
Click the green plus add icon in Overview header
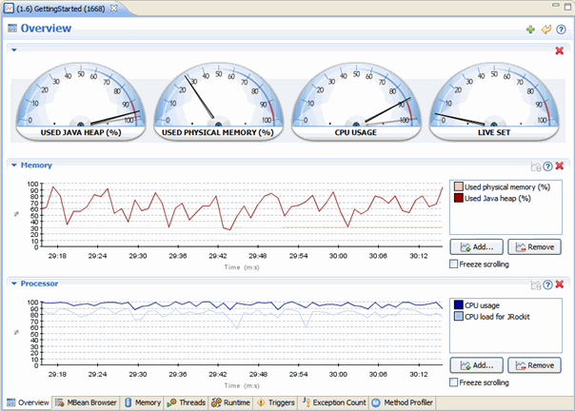click(x=530, y=29)
